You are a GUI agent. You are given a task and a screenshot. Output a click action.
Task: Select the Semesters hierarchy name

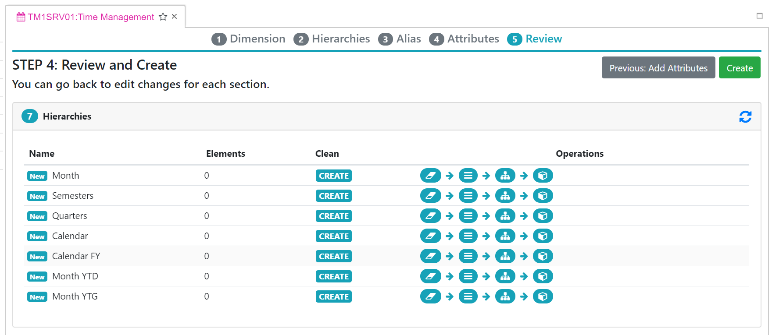[x=73, y=196]
